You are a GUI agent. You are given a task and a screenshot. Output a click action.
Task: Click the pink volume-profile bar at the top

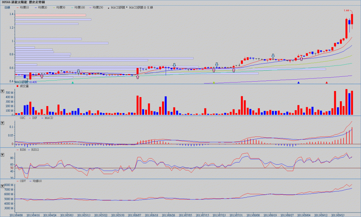pos(50,15)
